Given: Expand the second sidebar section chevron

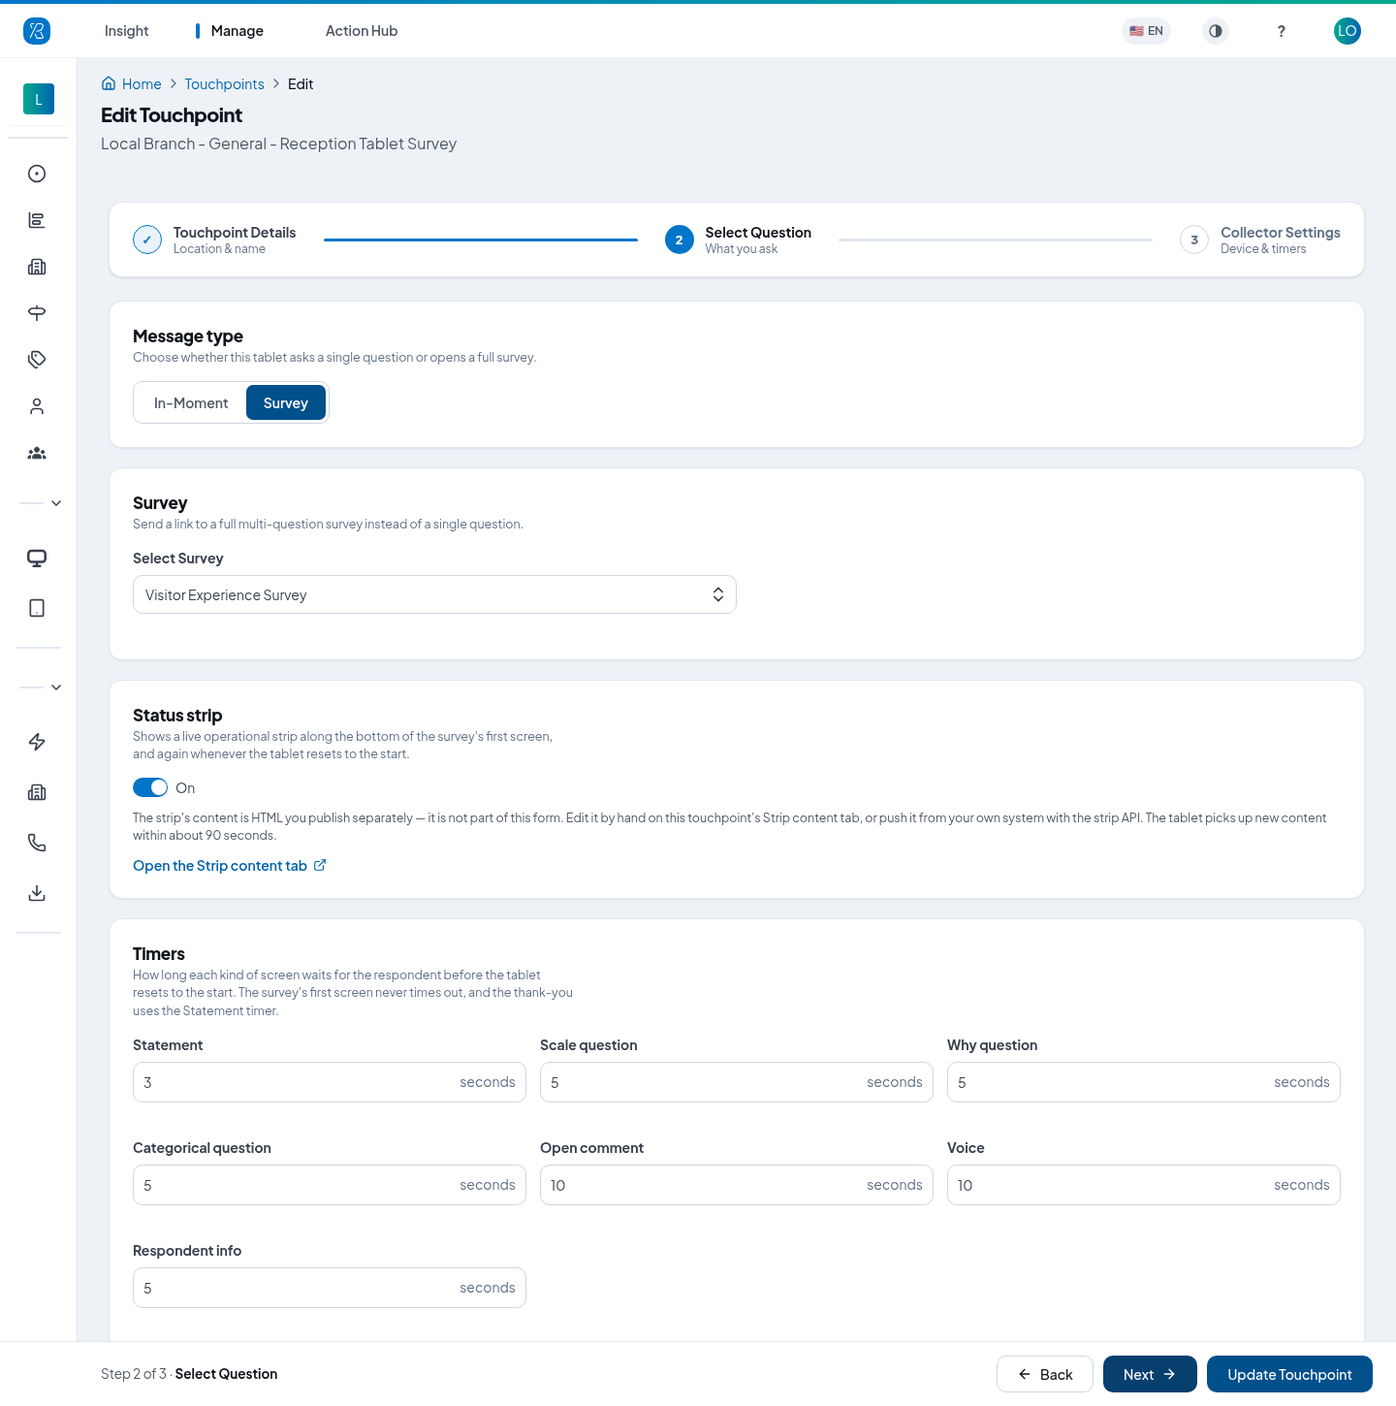Looking at the screenshot, I should tap(56, 687).
